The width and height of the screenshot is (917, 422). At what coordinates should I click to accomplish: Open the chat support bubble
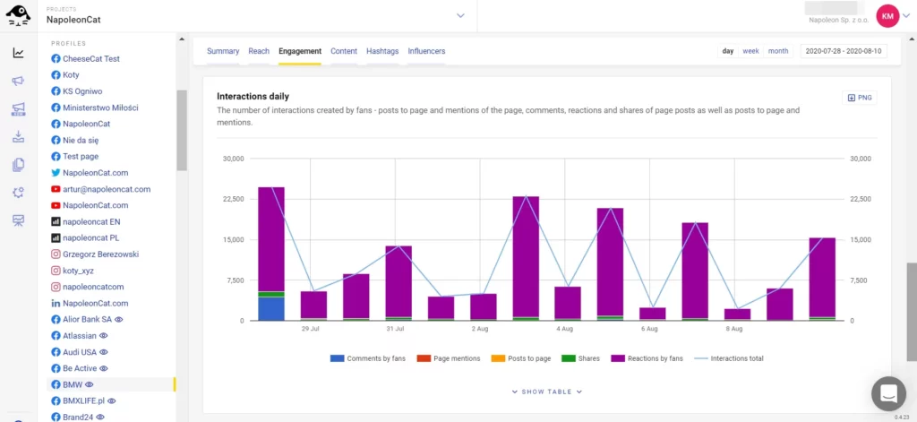(888, 392)
